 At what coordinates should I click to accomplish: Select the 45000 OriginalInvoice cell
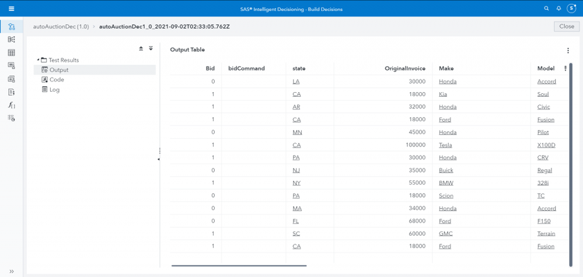(x=383, y=132)
